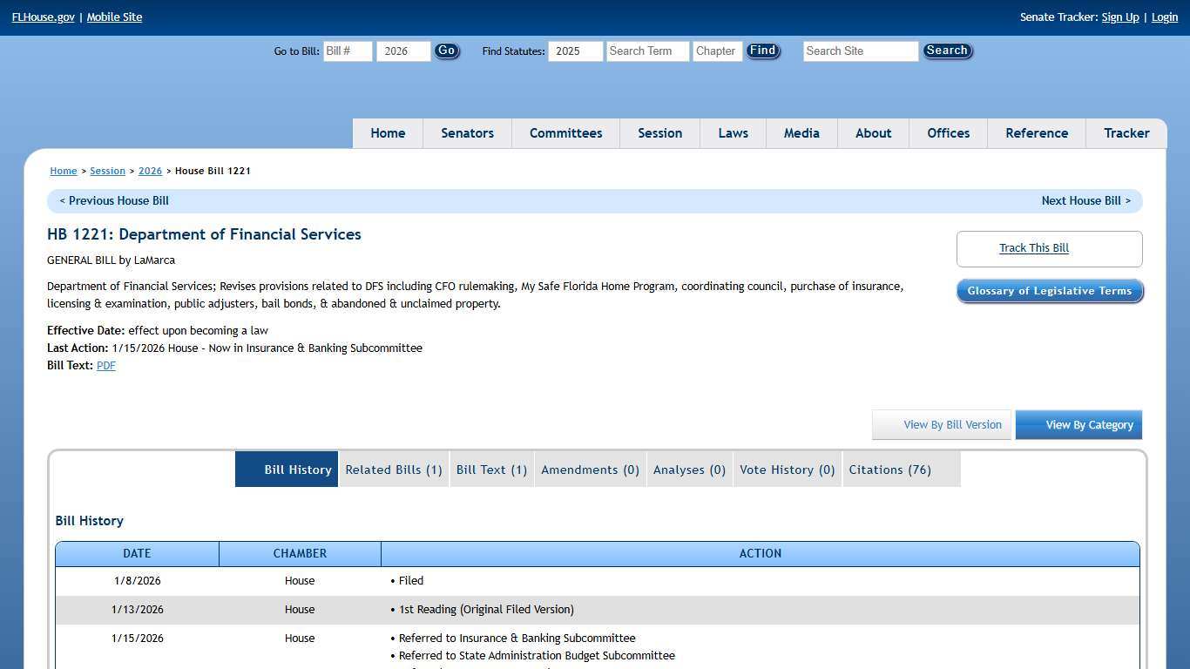The width and height of the screenshot is (1190, 669).
Task: Click the Search Site button
Action: click(947, 51)
